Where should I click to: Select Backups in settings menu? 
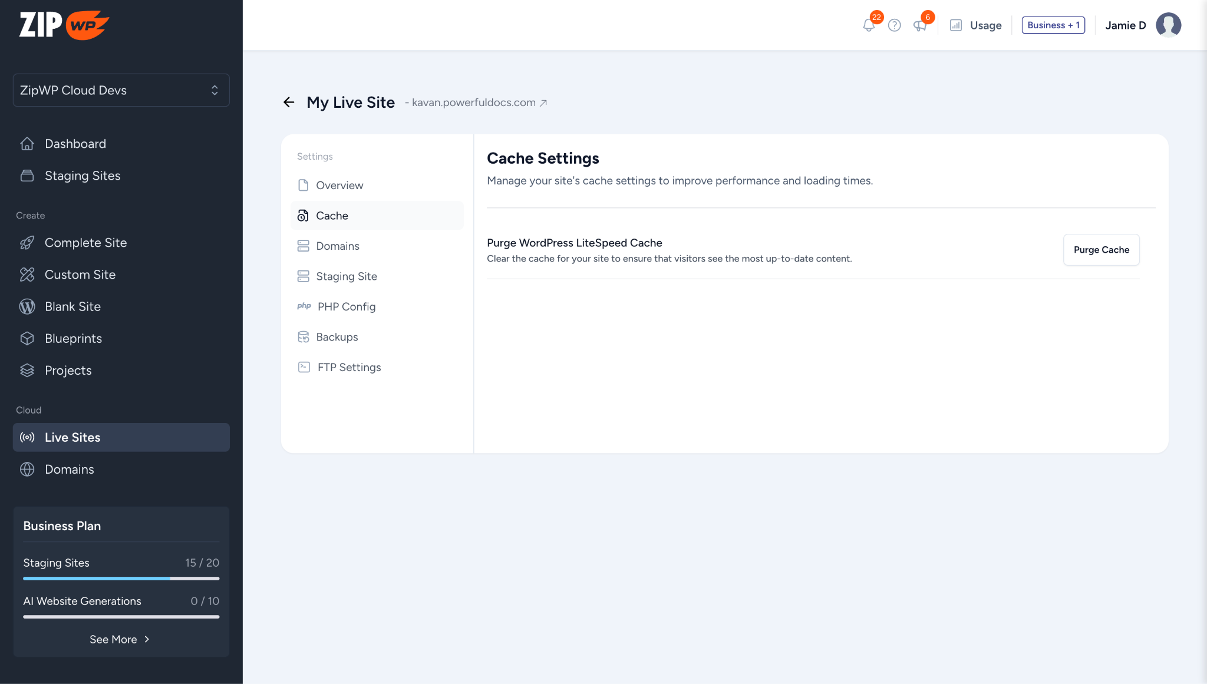[x=337, y=337]
